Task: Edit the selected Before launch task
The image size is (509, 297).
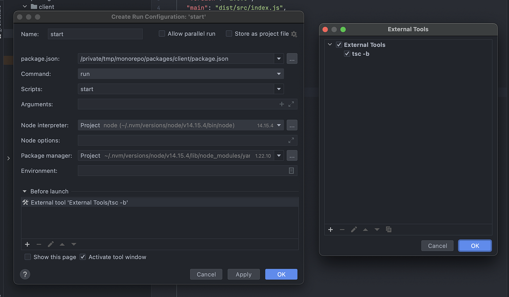Action: click(51, 244)
